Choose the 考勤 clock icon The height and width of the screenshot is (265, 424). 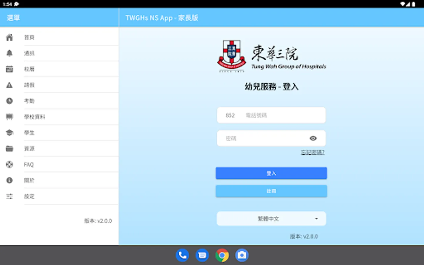pos(9,101)
